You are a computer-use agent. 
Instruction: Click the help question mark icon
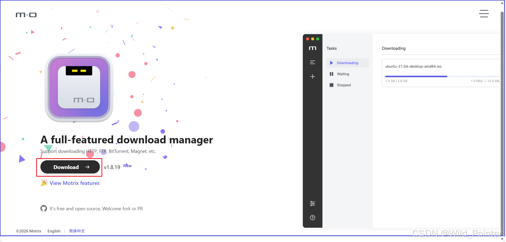point(313,218)
